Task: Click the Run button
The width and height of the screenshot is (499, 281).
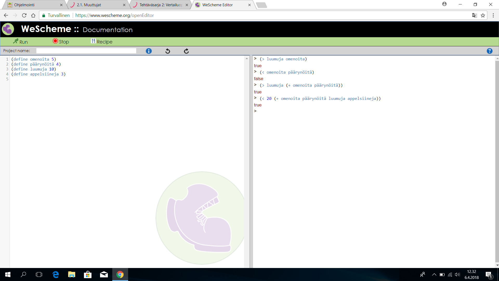Action: [20, 42]
